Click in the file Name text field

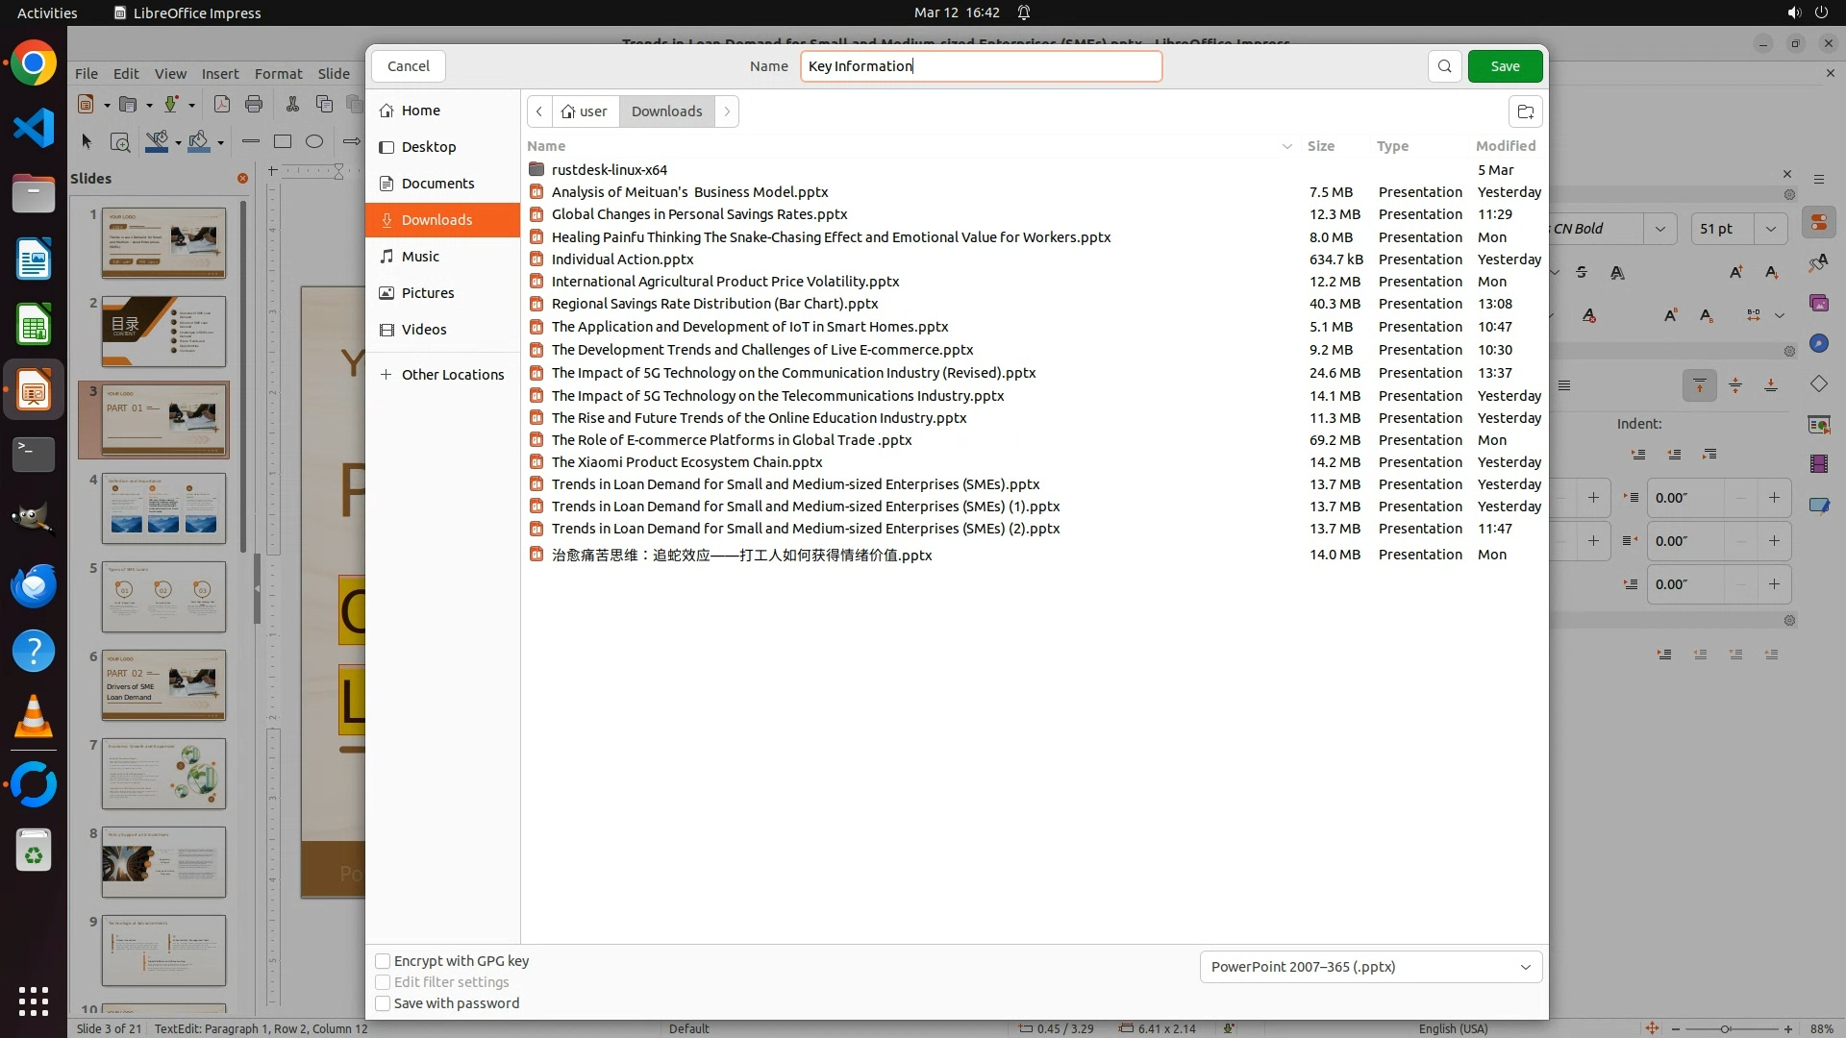pos(981,66)
